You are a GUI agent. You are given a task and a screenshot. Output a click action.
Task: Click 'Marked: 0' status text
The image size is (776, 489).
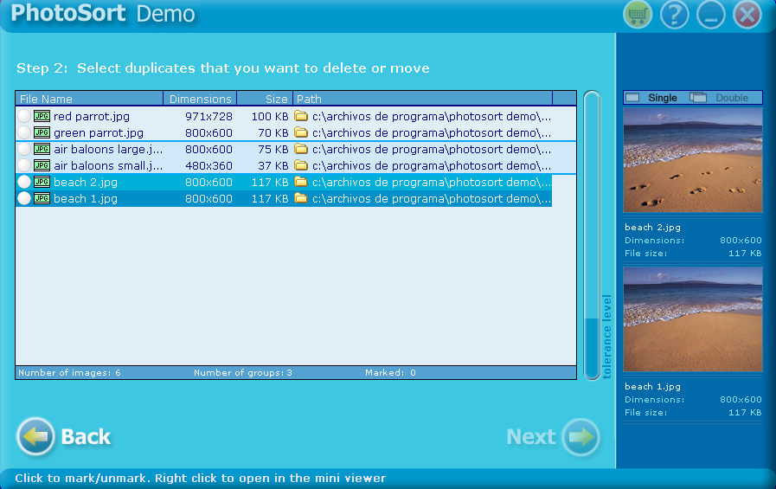tap(390, 373)
